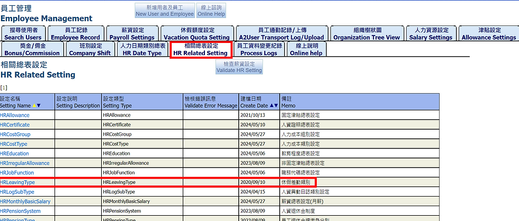Viewport: 519px width, 221px height.
Task: Open the A2User Transport Log/Upload tab
Action: [x=281, y=34]
